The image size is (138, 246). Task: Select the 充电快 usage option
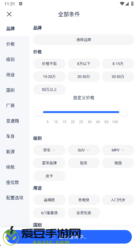tap(84, 200)
